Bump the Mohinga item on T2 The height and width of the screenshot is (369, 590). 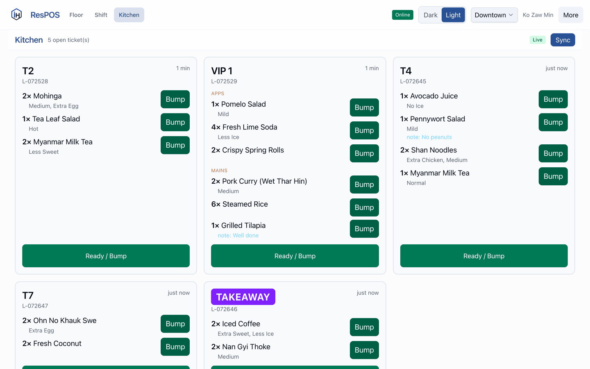pos(175,99)
